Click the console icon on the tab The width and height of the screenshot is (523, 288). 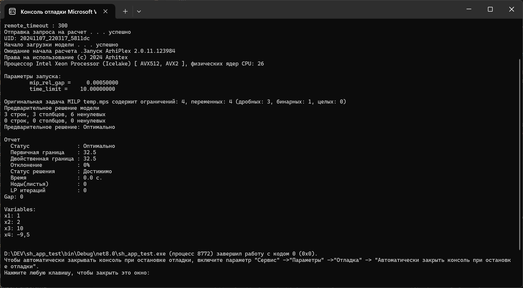12,12
